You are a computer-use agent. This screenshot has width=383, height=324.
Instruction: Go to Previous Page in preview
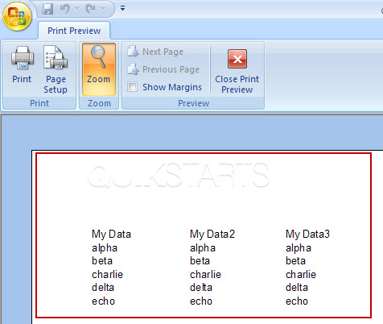(x=163, y=69)
